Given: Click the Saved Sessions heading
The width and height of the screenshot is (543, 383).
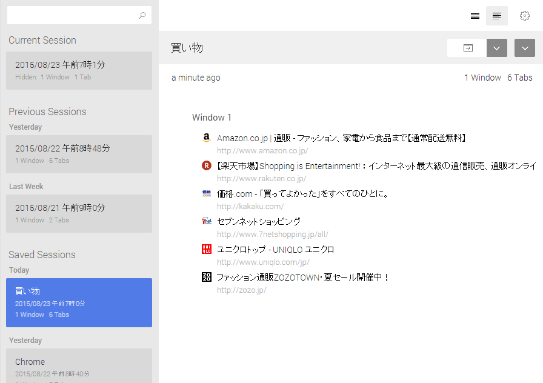Looking at the screenshot, I should point(42,255).
